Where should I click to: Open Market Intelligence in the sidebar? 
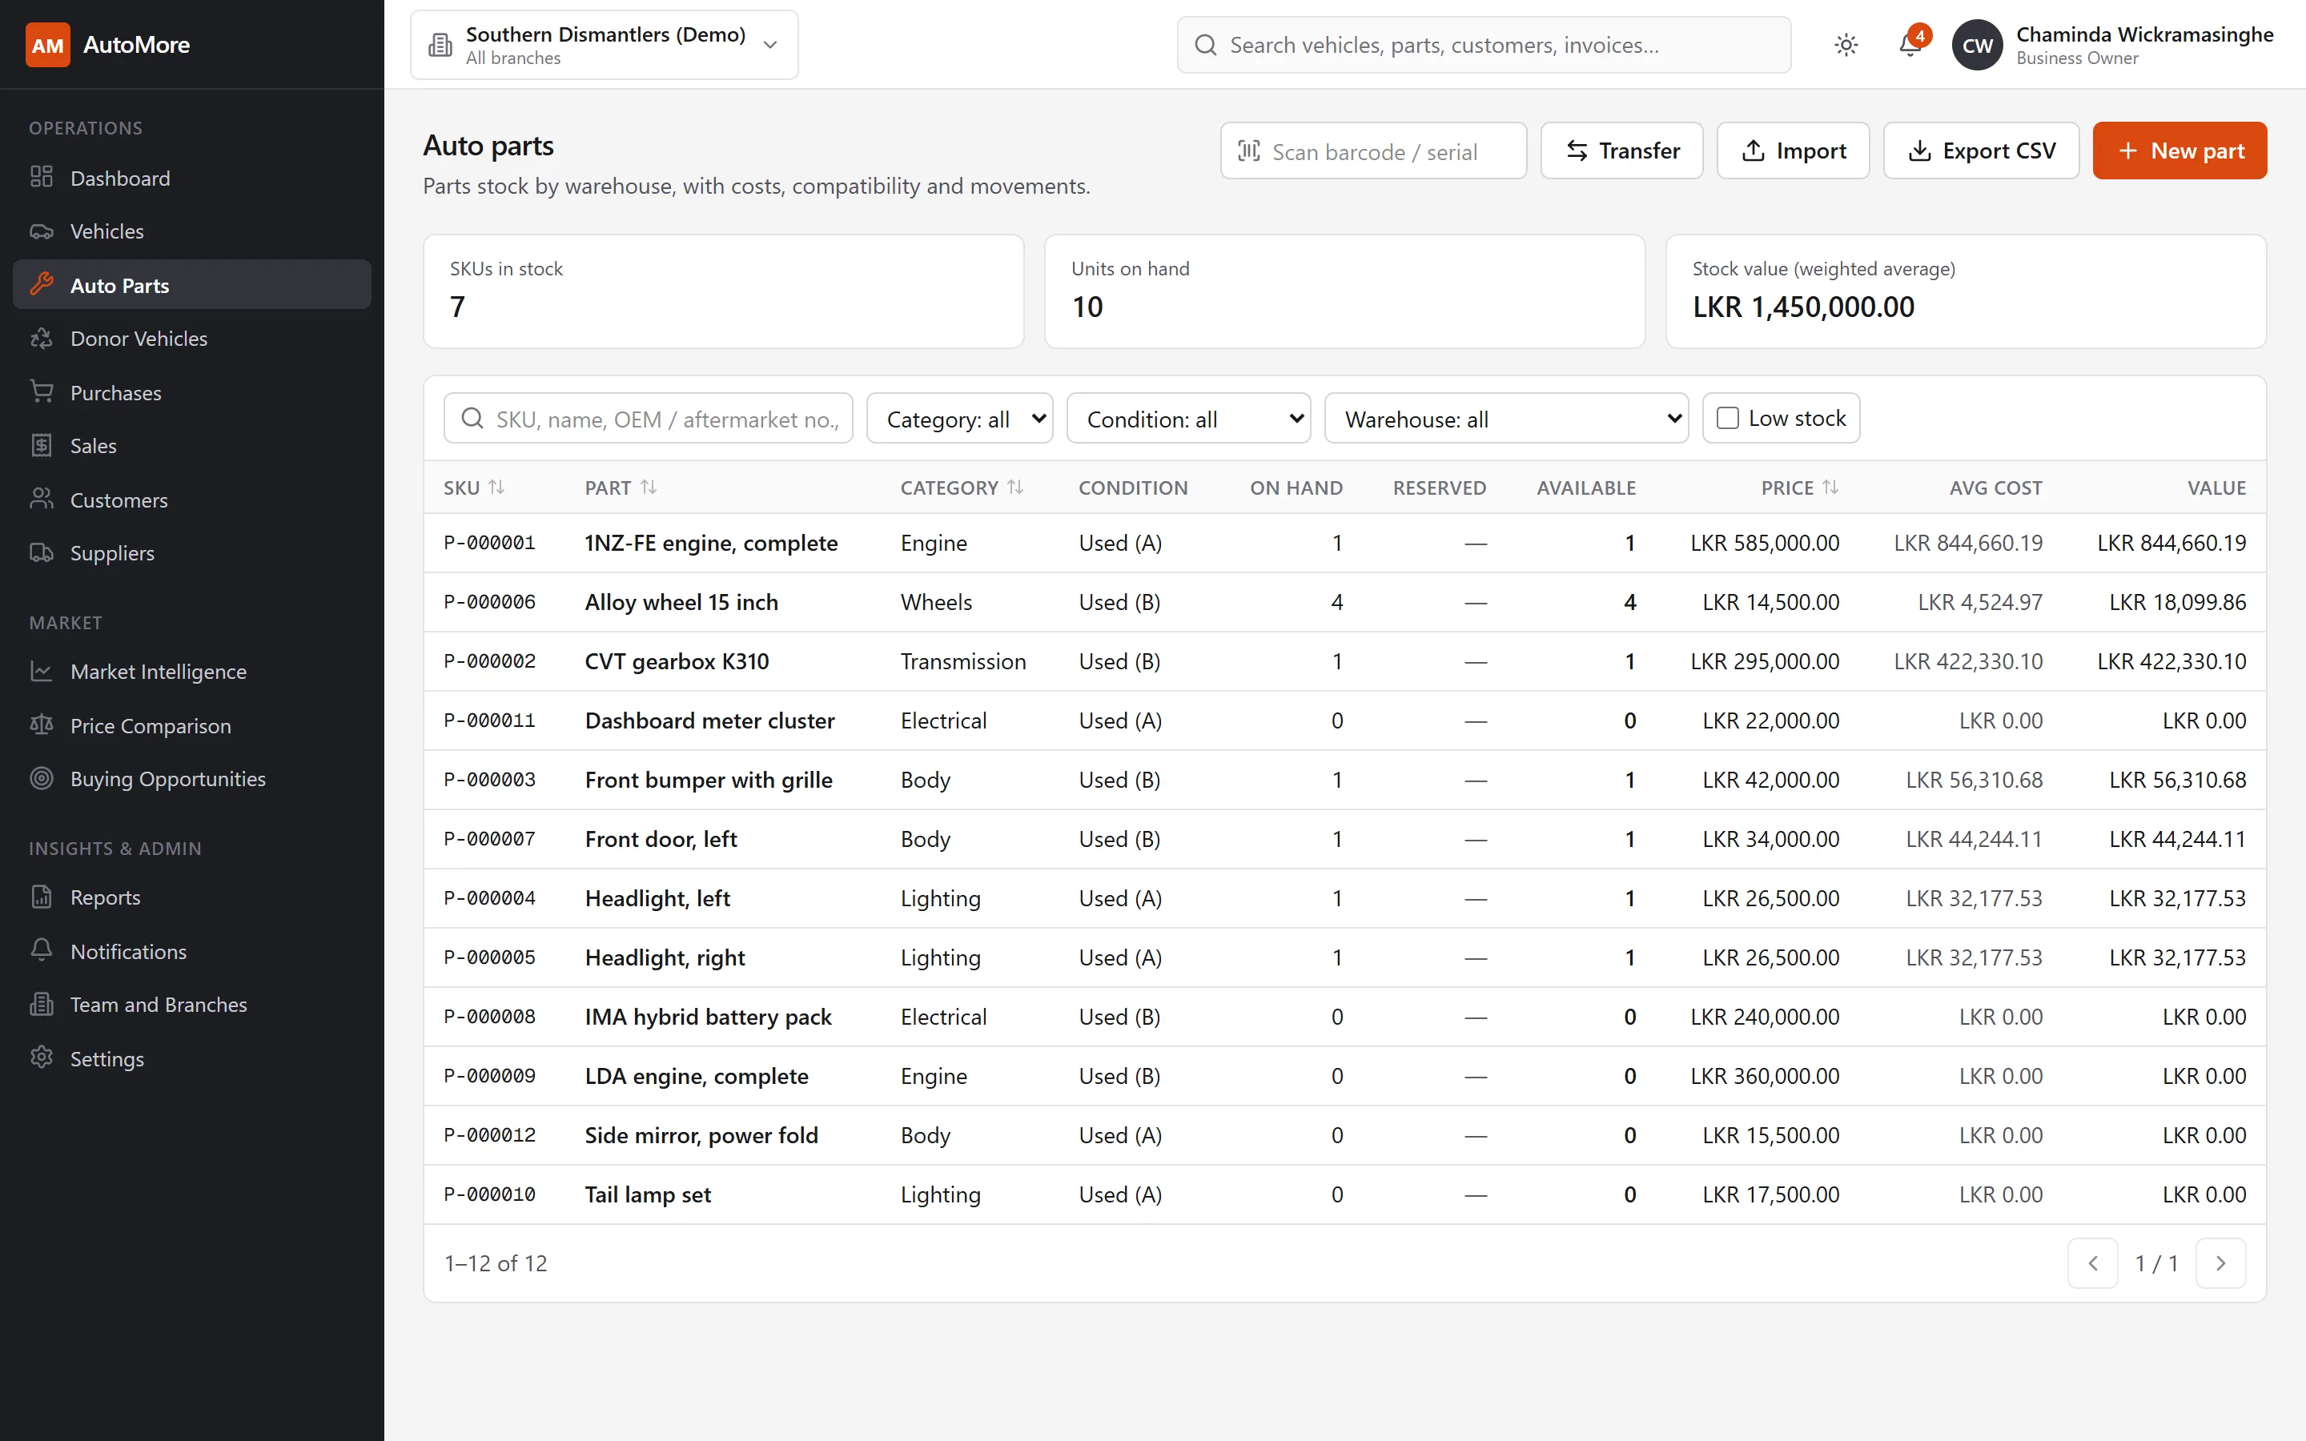[x=192, y=671]
